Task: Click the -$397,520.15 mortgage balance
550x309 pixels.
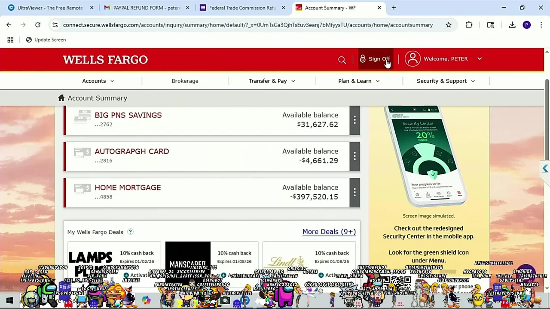Action: click(314, 197)
